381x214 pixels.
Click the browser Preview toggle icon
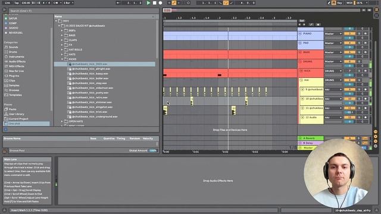[x=5, y=130]
